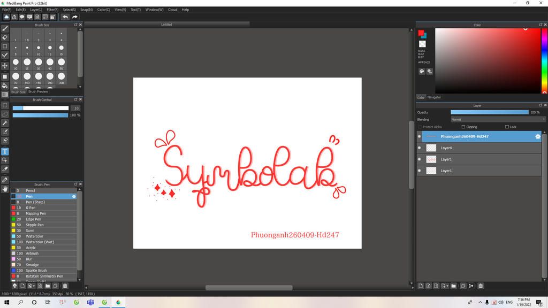Choose the Hand pan tool
This screenshot has height=308, width=548.
(5, 189)
